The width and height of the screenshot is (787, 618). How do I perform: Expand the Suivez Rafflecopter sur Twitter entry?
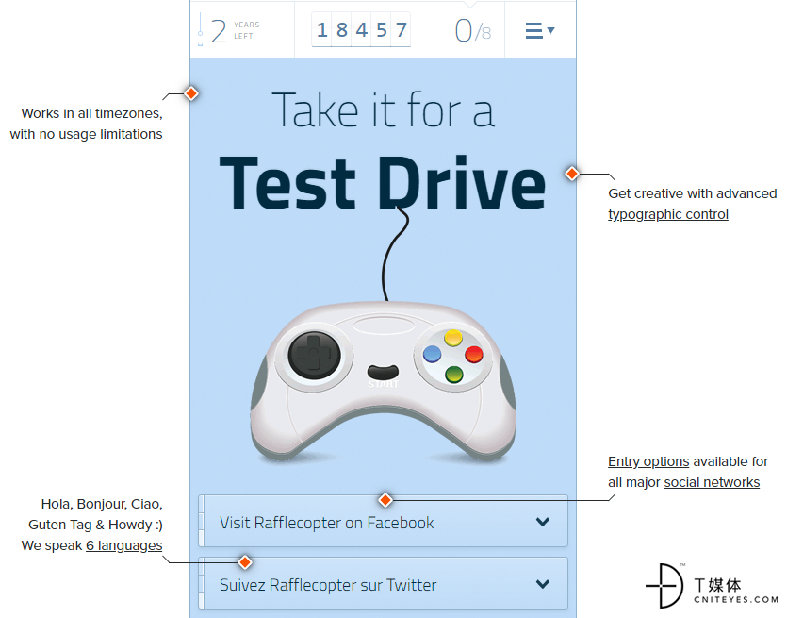pyautogui.click(x=384, y=584)
